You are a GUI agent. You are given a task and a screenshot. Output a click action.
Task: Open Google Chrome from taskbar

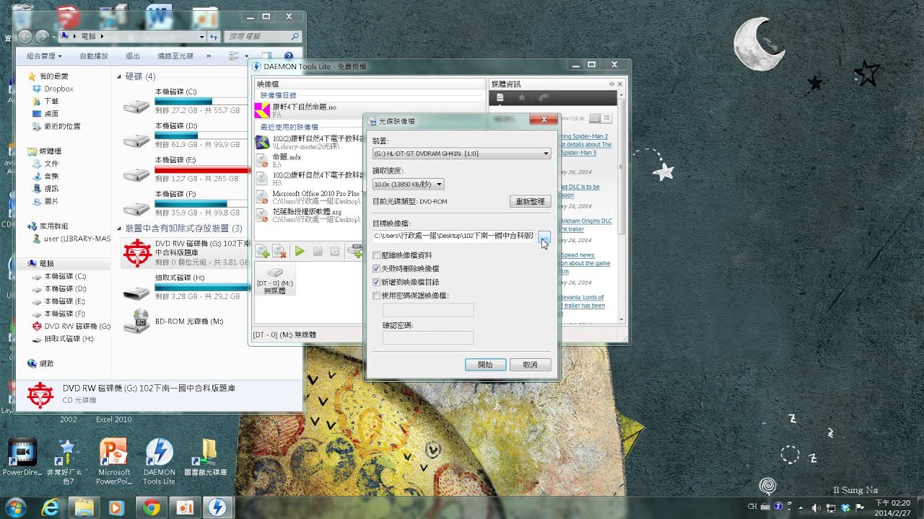[150, 507]
